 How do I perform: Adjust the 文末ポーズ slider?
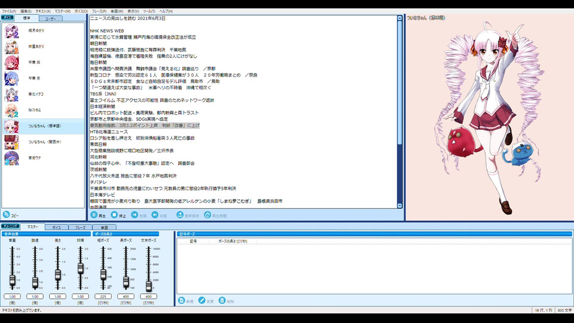(x=148, y=286)
